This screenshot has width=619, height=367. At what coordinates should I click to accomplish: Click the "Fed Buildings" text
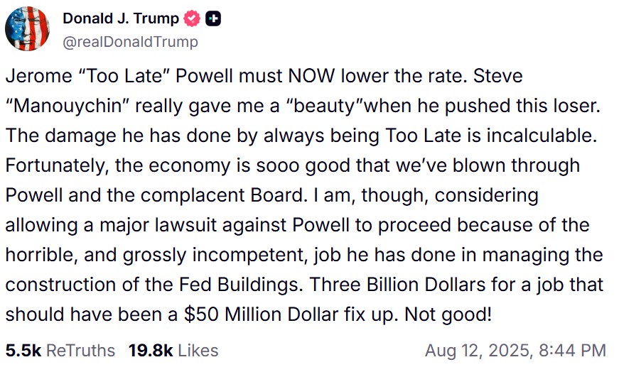(x=241, y=284)
